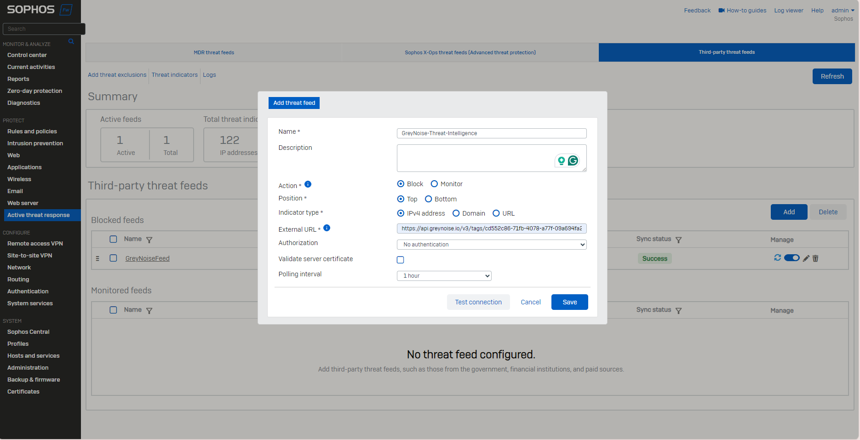Delete GreyNoiseFeed with the trash icon
This screenshot has width=860, height=440.
(815, 258)
